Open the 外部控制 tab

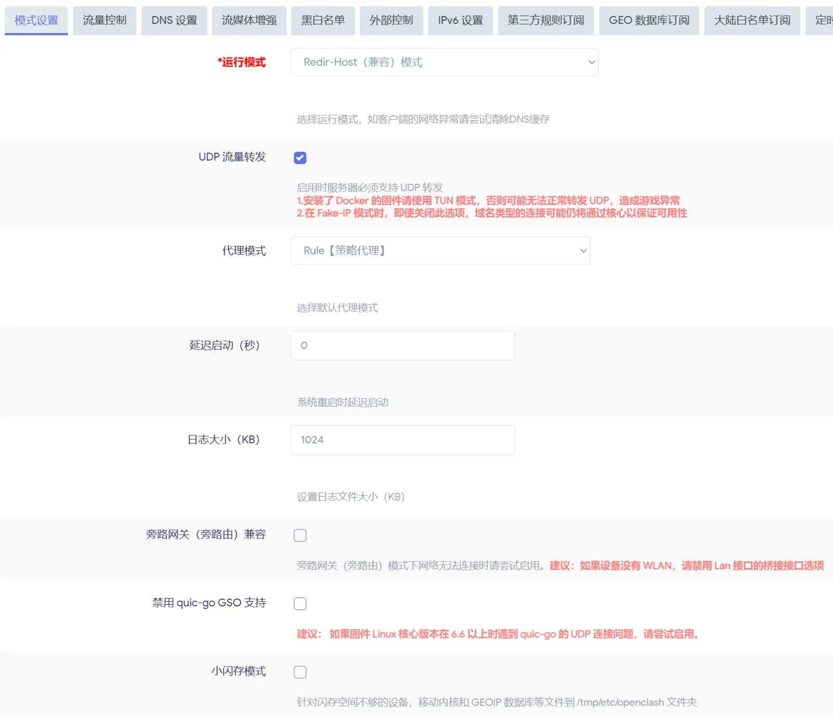(x=392, y=20)
